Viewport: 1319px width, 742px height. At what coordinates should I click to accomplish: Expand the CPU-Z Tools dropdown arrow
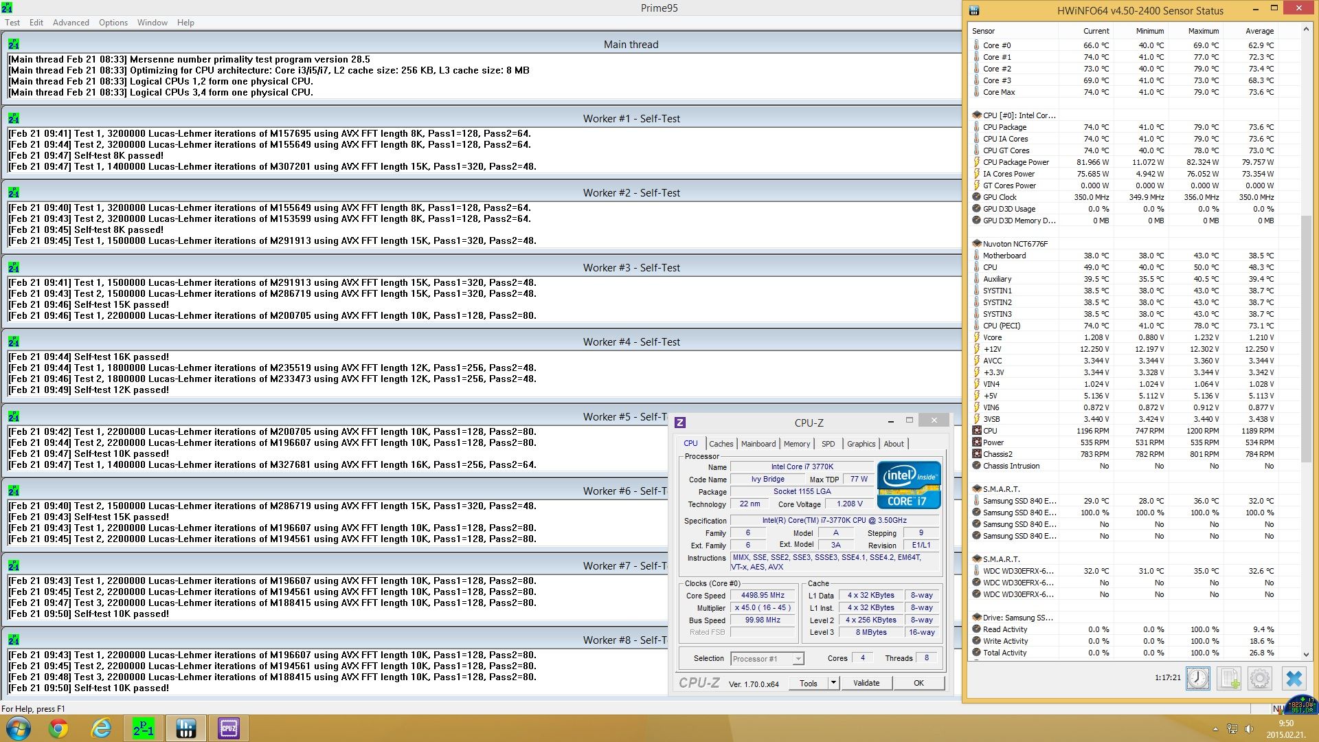pos(833,683)
